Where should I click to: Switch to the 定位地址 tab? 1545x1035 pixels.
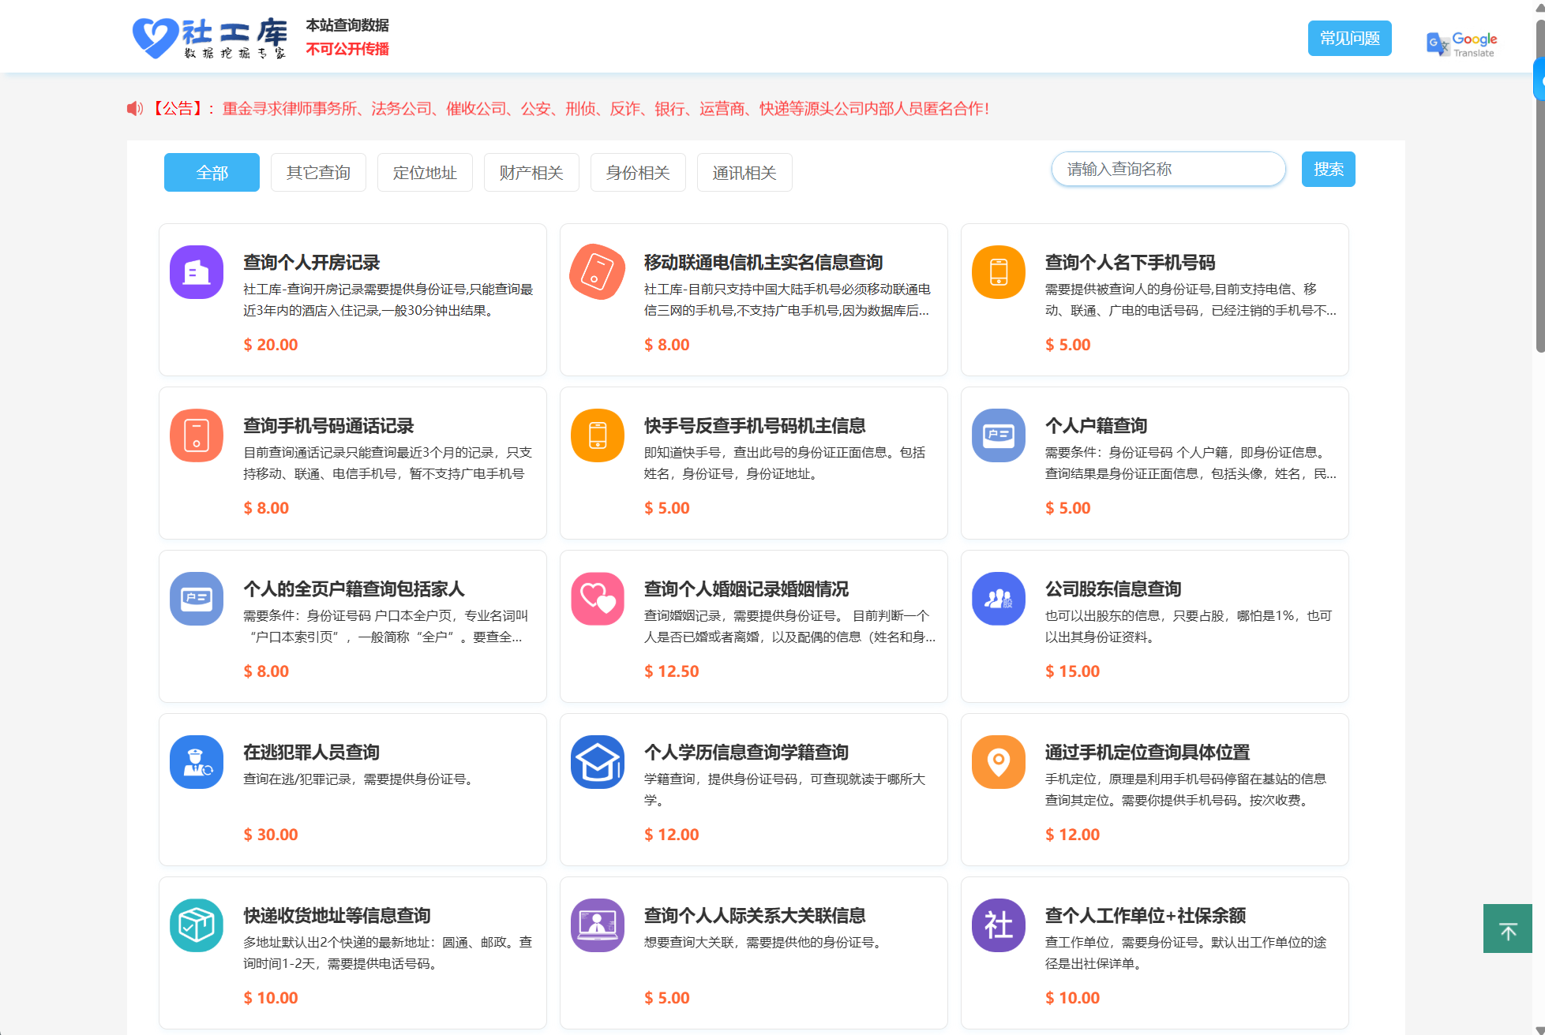pos(425,173)
